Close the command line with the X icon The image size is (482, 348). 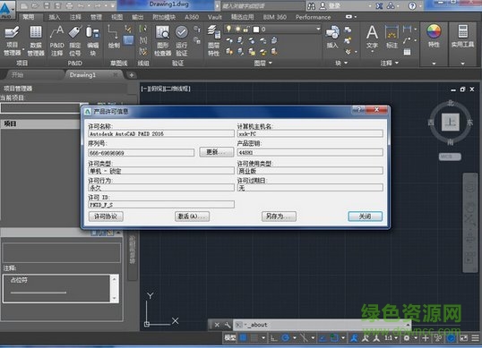(x=217, y=325)
